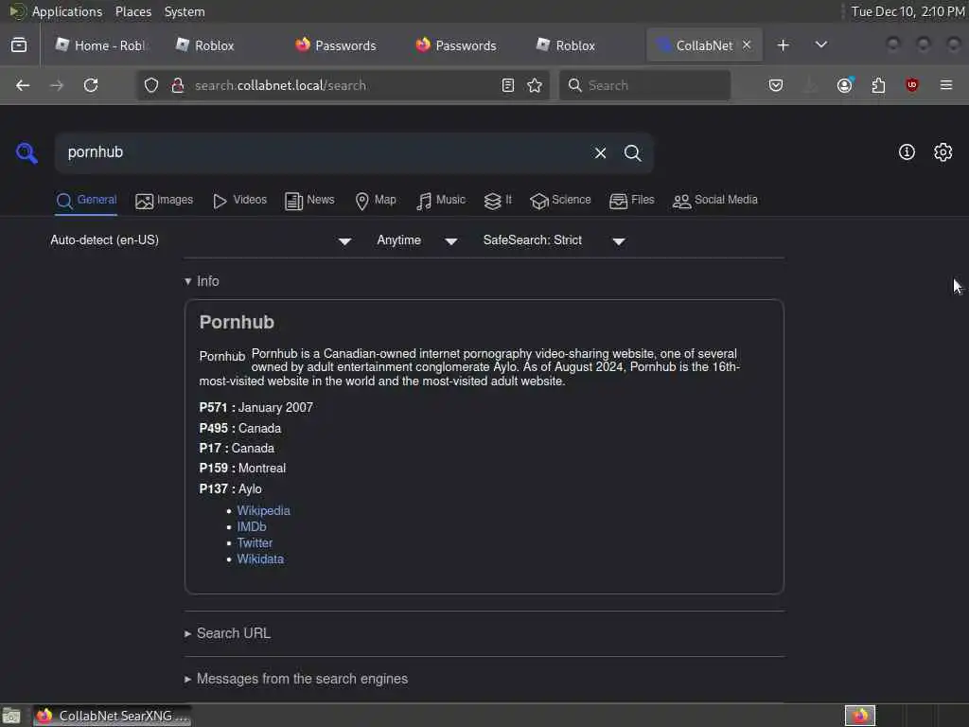
Task: Open Anytime time range dropdown
Action: [x=417, y=240]
